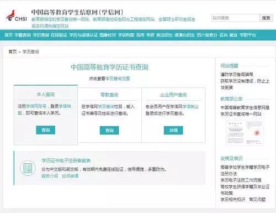Open 学历查询 link in 零散查询 description
Viewport: 276px width, 213px height.
(106, 106)
